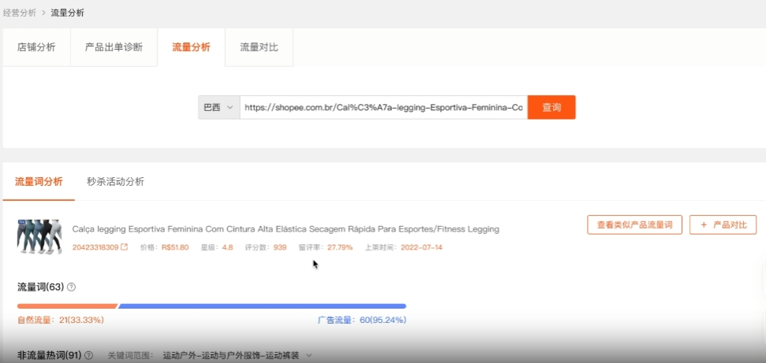Click the help icon beside 非流量热词(91)
Image resolution: width=766 pixels, height=363 pixels.
click(88, 355)
